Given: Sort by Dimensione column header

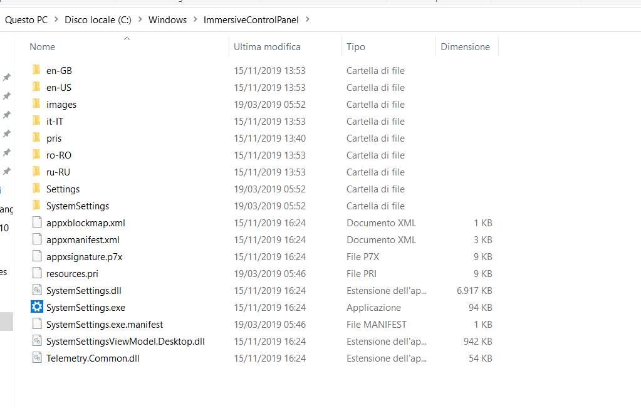Looking at the screenshot, I should click(465, 47).
